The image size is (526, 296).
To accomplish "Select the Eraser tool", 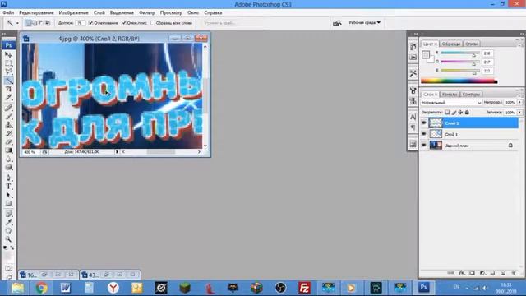I will (x=8, y=142).
